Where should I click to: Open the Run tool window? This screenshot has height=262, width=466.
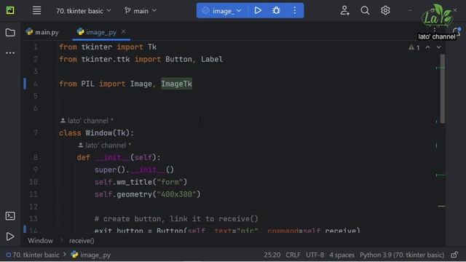(x=10, y=237)
